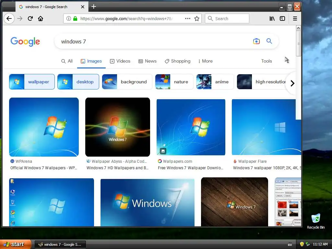Click the forward navigation arrow

coord(20,18)
